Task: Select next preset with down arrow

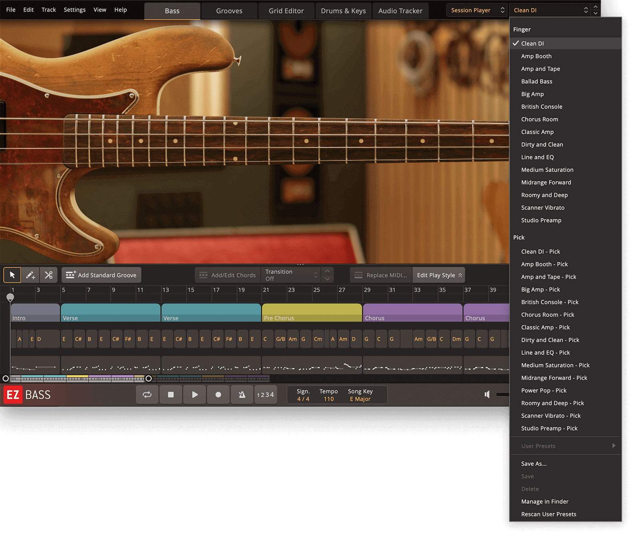Action: (x=596, y=14)
